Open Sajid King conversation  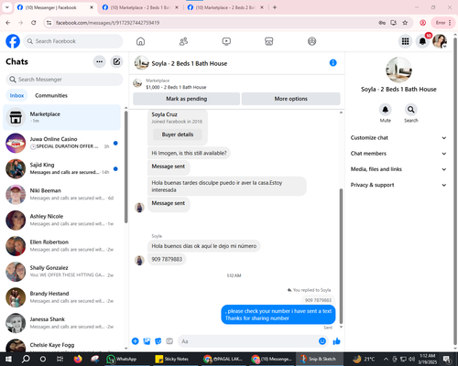61,168
